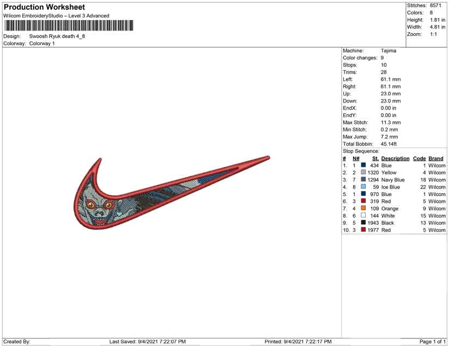Select the Machine value Tajima
Screen dimensions: 449x346
[x=388, y=51]
